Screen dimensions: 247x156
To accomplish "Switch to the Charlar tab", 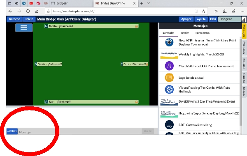I will [x=185, y=33].
